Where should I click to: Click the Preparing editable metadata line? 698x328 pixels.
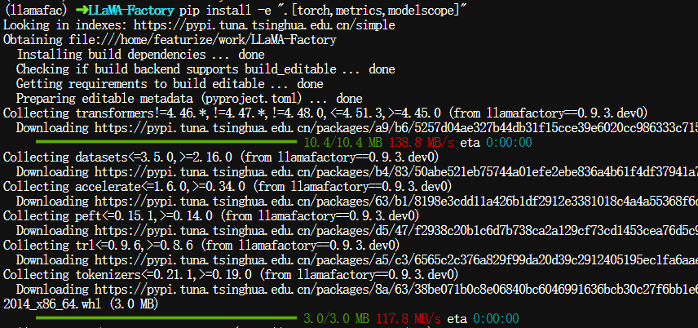[x=189, y=99]
